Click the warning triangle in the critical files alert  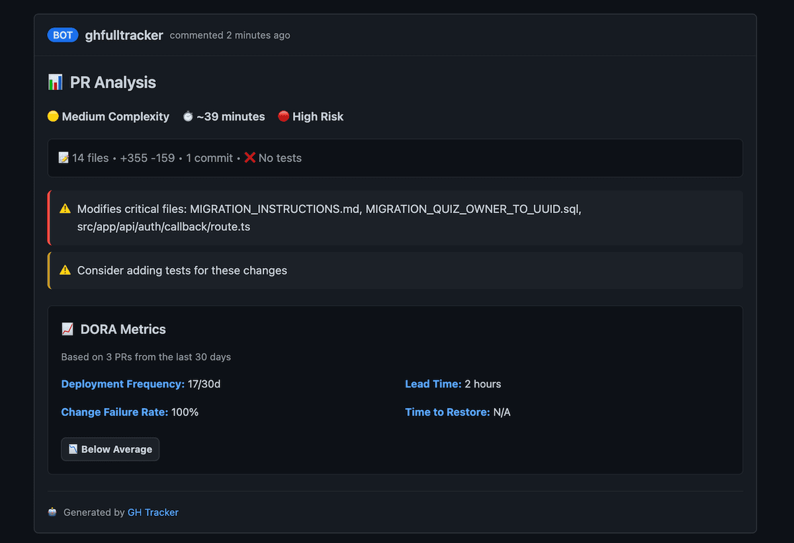[65, 208]
